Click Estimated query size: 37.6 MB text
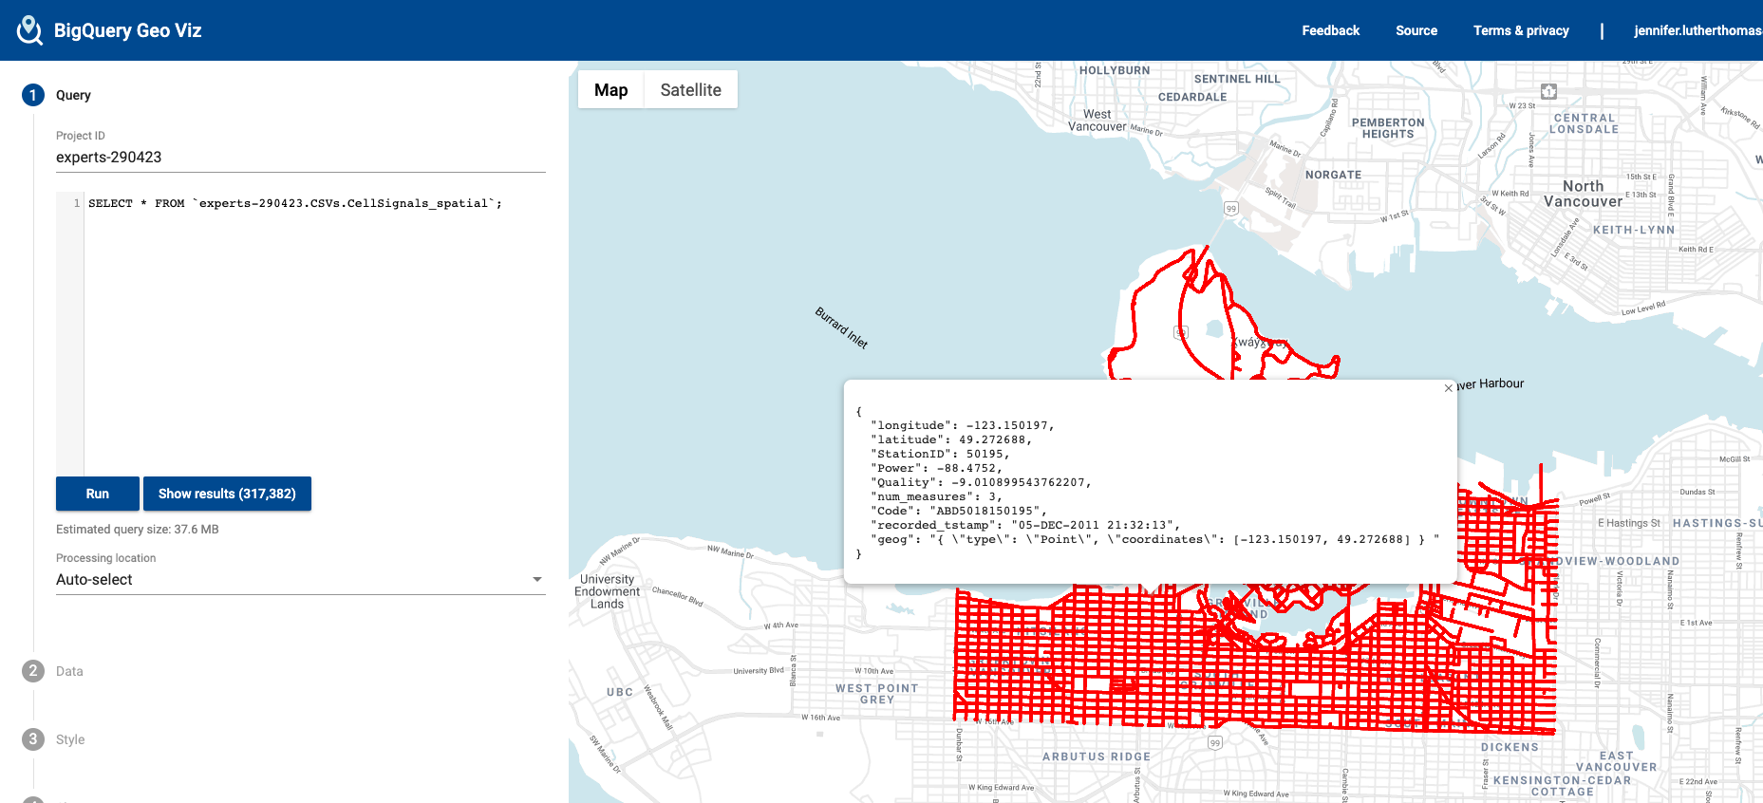This screenshot has height=803, width=1763. coord(138,530)
